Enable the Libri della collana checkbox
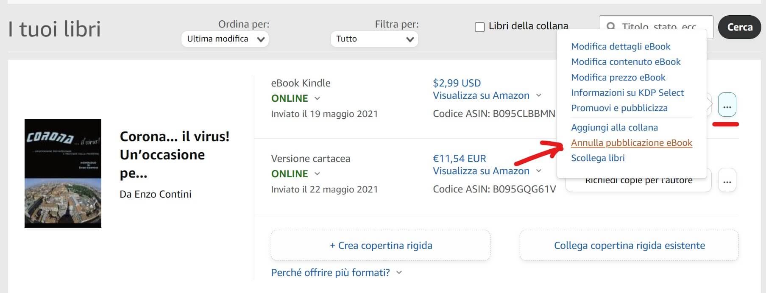Screen dimensions: 766x293 pyautogui.click(x=479, y=27)
